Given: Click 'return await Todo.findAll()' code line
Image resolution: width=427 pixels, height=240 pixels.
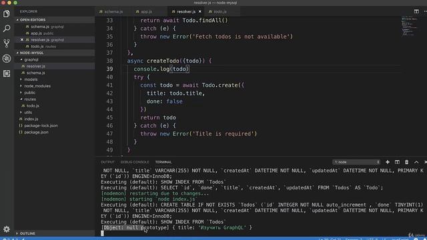Looking at the screenshot, I should click(x=184, y=21).
